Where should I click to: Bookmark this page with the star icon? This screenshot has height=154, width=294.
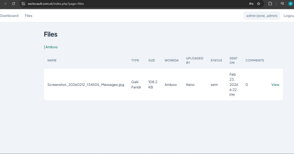click(258, 4)
